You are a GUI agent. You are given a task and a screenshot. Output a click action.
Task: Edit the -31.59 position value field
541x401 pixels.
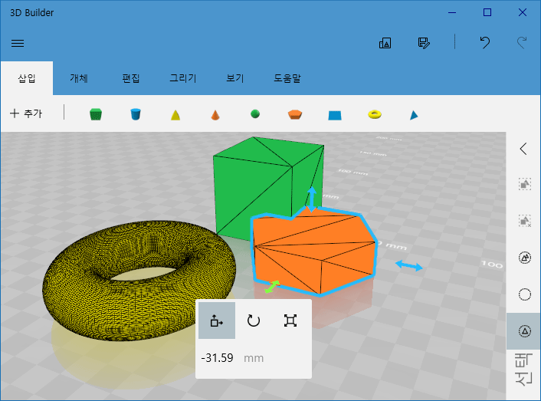(x=218, y=358)
